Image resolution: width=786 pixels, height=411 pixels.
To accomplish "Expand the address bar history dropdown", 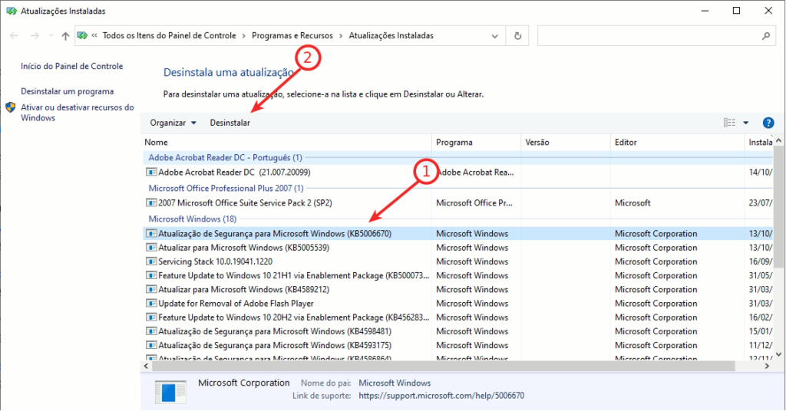I will click(495, 36).
